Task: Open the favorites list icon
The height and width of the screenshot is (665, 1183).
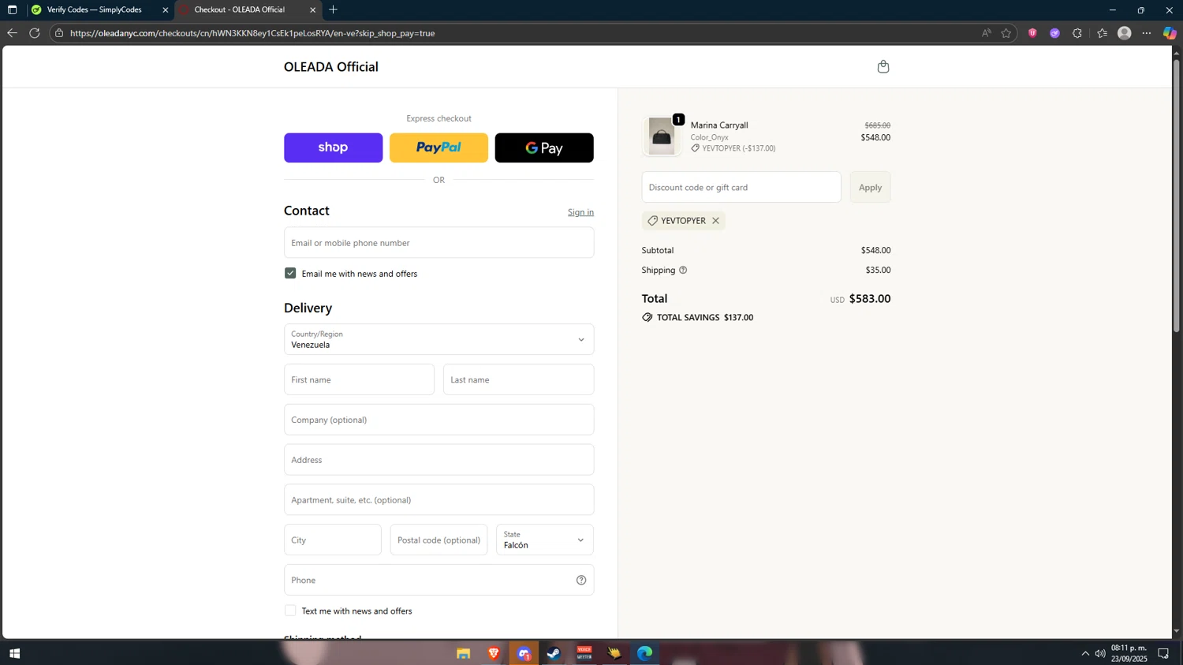Action: click(x=1102, y=33)
